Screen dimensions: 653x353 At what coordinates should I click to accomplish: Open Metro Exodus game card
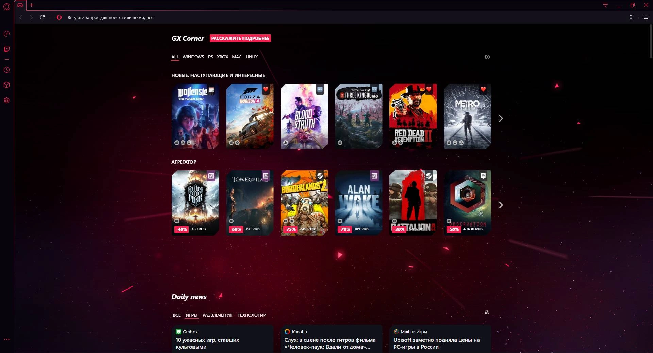467,116
